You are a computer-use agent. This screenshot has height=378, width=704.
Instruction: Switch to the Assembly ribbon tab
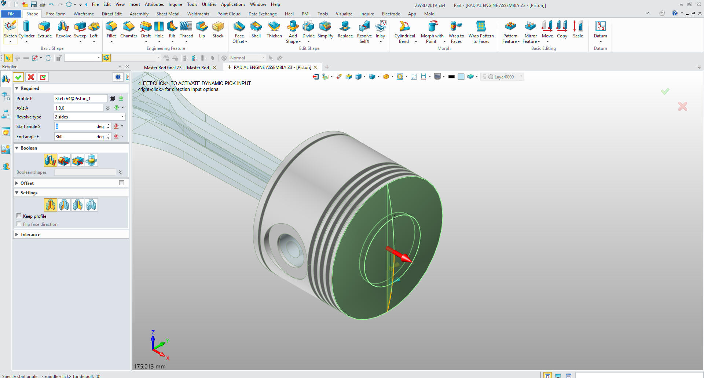tap(139, 14)
